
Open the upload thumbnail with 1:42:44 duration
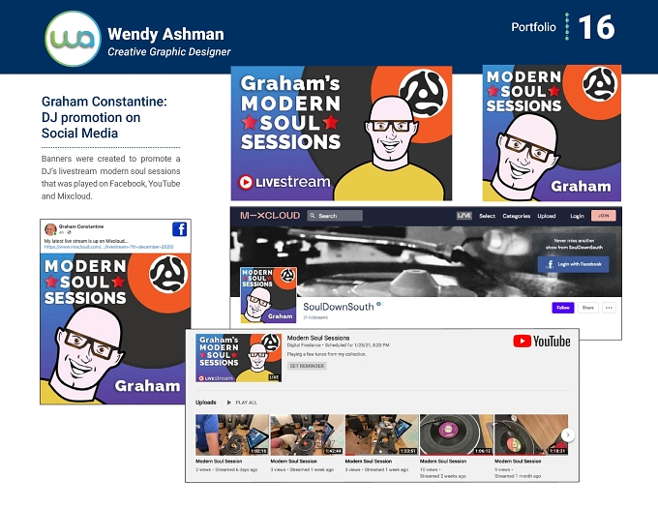307,435
